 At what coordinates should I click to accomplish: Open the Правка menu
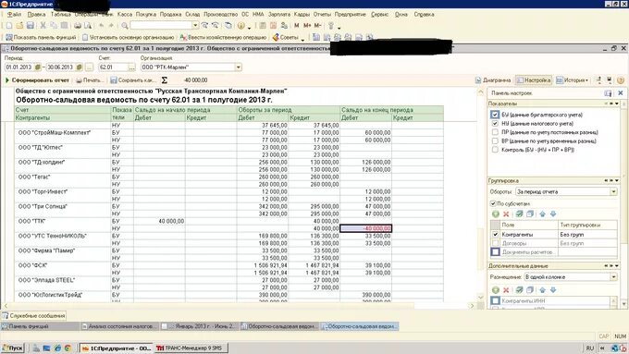pyautogui.click(x=36, y=14)
